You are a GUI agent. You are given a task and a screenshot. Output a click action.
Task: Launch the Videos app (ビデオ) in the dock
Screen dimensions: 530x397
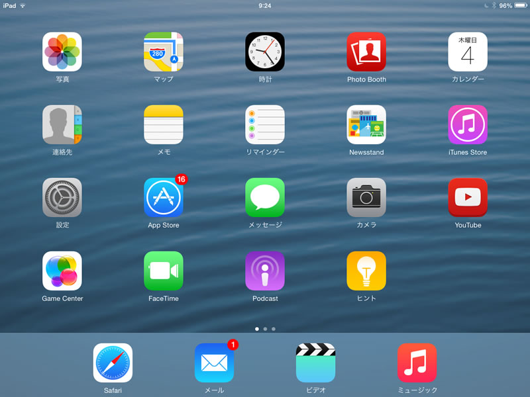pyautogui.click(x=316, y=363)
